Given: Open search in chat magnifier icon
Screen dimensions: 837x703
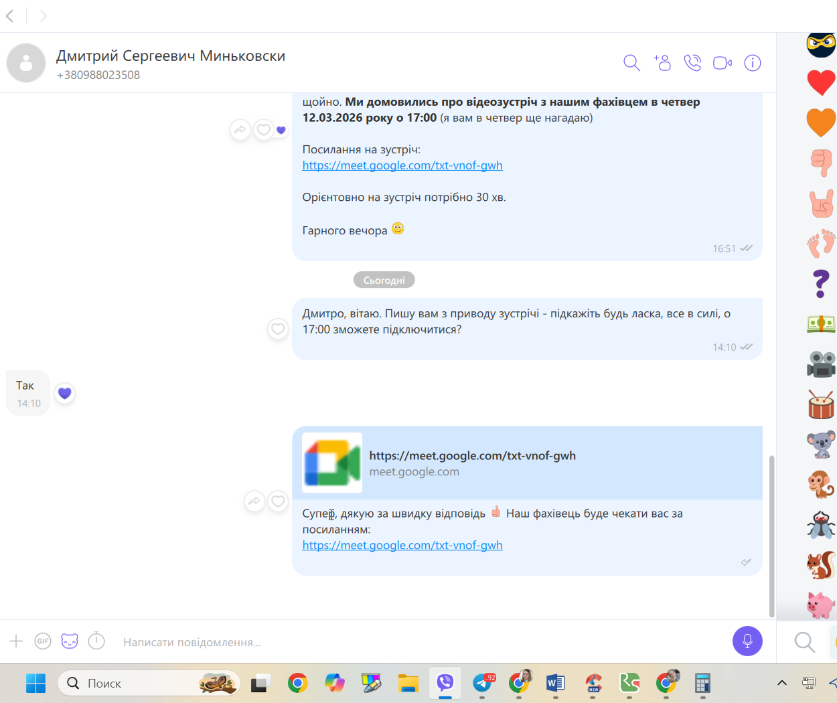Looking at the screenshot, I should tap(631, 63).
